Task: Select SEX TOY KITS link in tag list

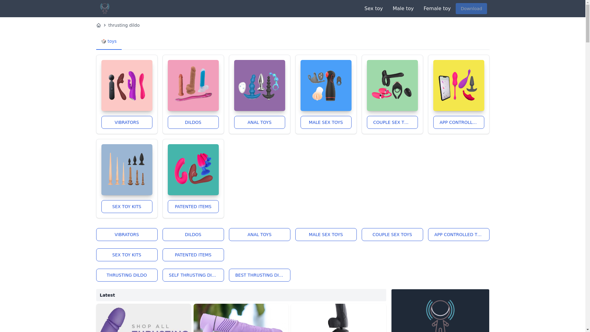Action: [127, 255]
